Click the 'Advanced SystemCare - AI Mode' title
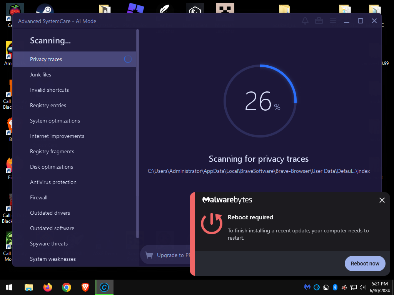Viewport: 394px width, 295px height. [x=57, y=22]
